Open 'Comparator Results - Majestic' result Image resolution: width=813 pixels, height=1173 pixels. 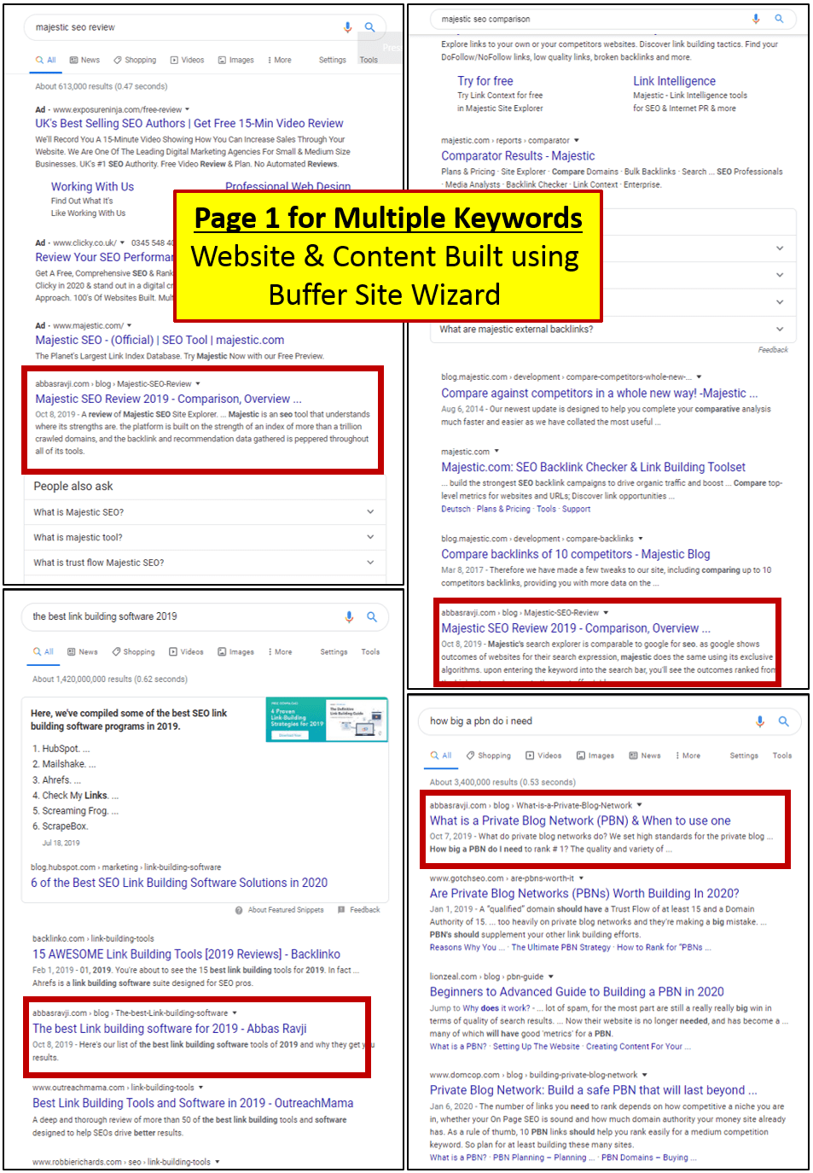pyautogui.click(x=518, y=155)
